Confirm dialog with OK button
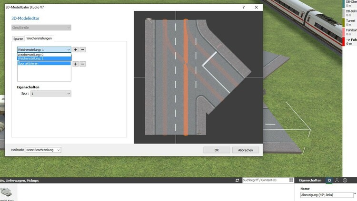 (217, 150)
